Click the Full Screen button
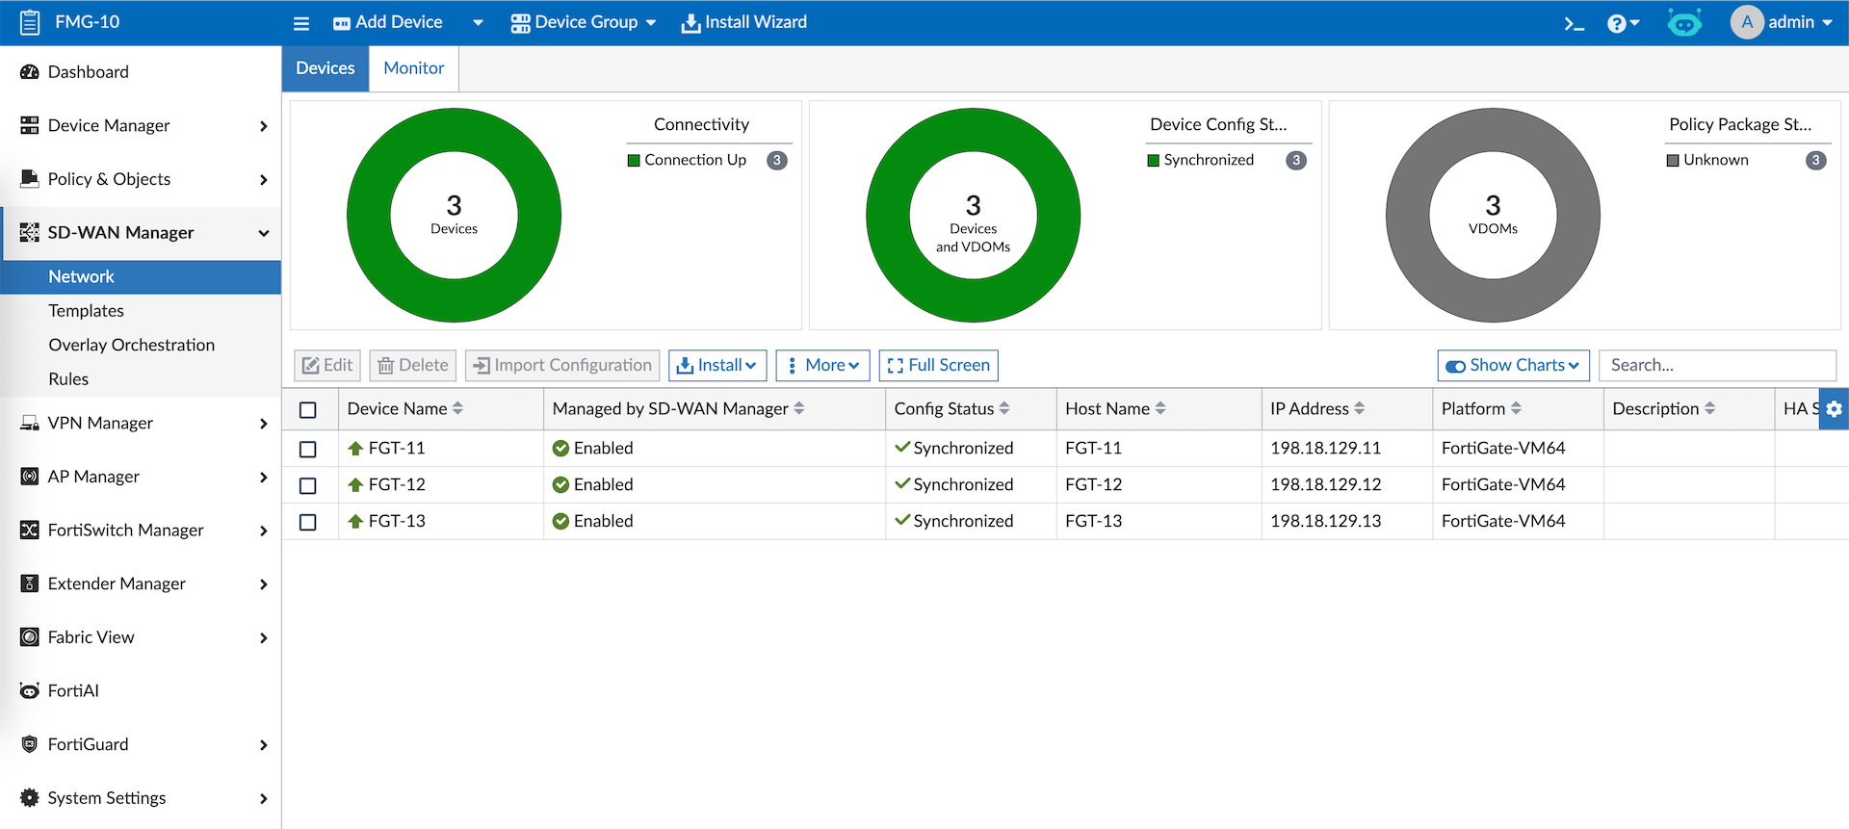1849x829 pixels. (938, 366)
